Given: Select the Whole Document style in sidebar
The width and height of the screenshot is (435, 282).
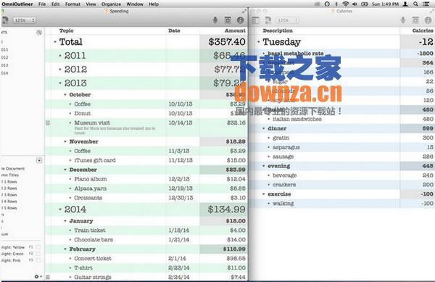Looking at the screenshot, I should tap(13, 169).
